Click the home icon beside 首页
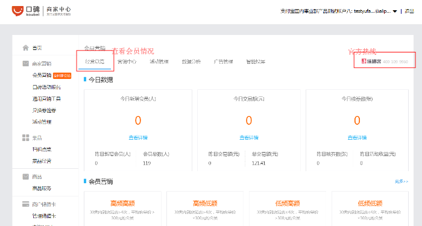The width and height of the screenshot is (422, 226). coord(25,48)
